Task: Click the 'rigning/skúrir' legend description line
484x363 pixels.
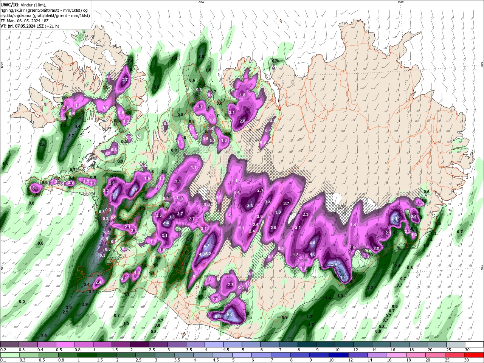Action: (44, 10)
